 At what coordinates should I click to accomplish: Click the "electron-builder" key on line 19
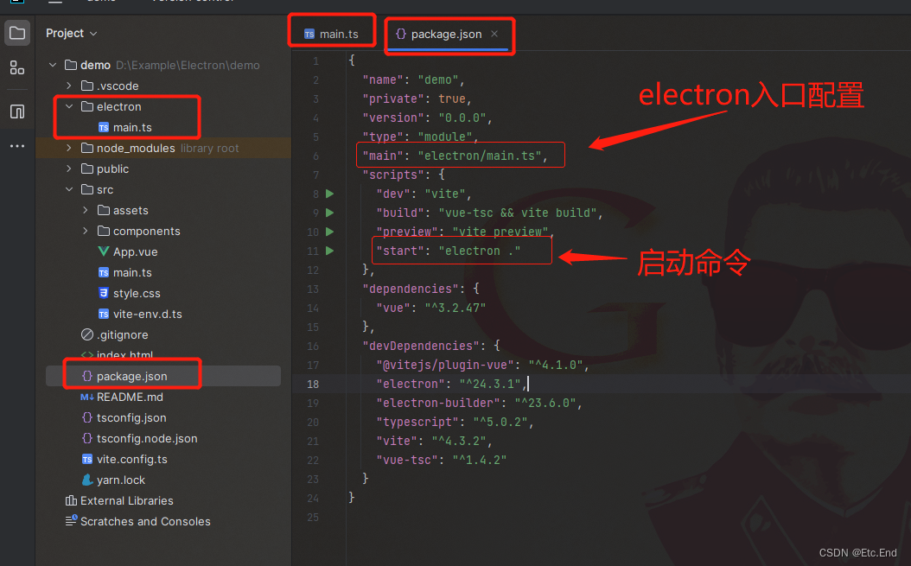[438, 404]
